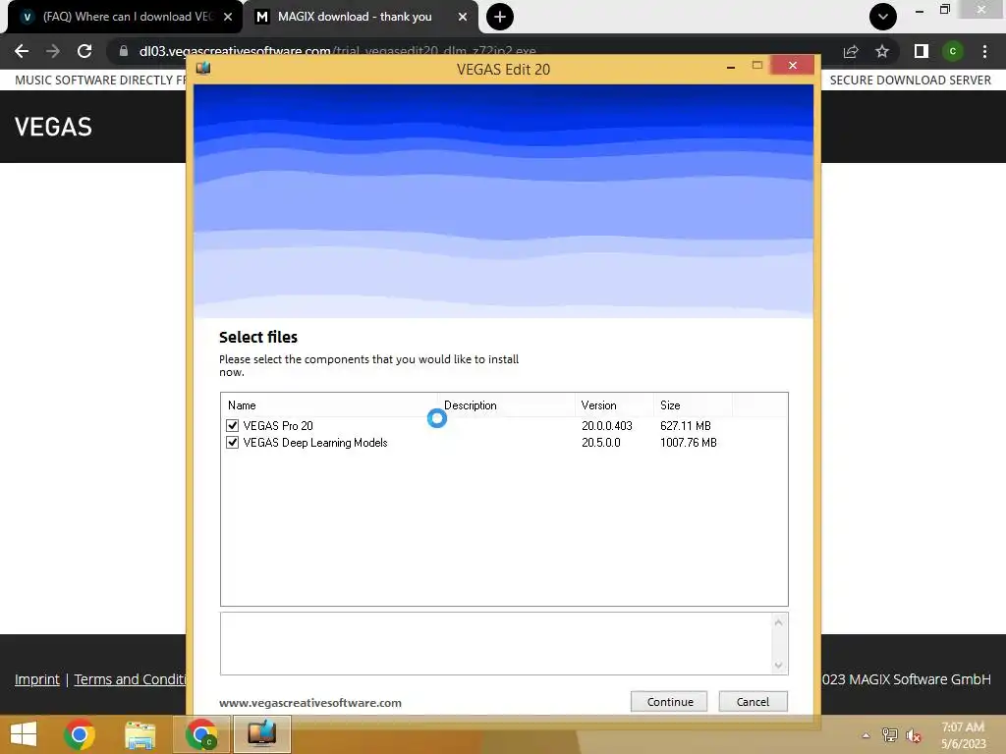This screenshot has width=1006, height=754.
Task: Select the 627.11 MB size value
Action: point(685,426)
